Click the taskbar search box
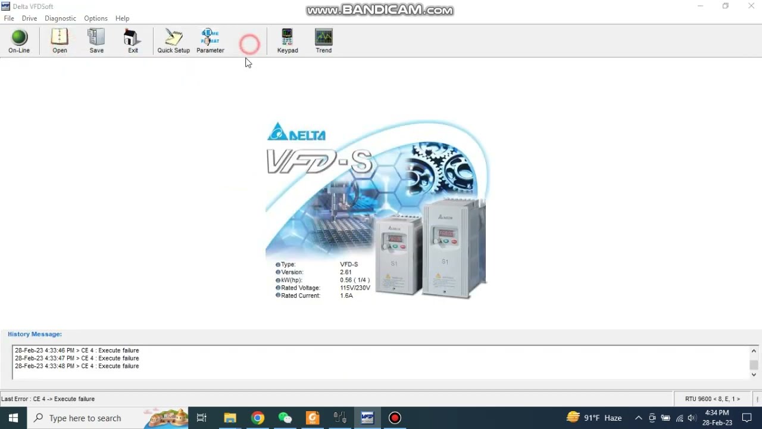The width and height of the screenshot is (762, 429). point(108,418)
